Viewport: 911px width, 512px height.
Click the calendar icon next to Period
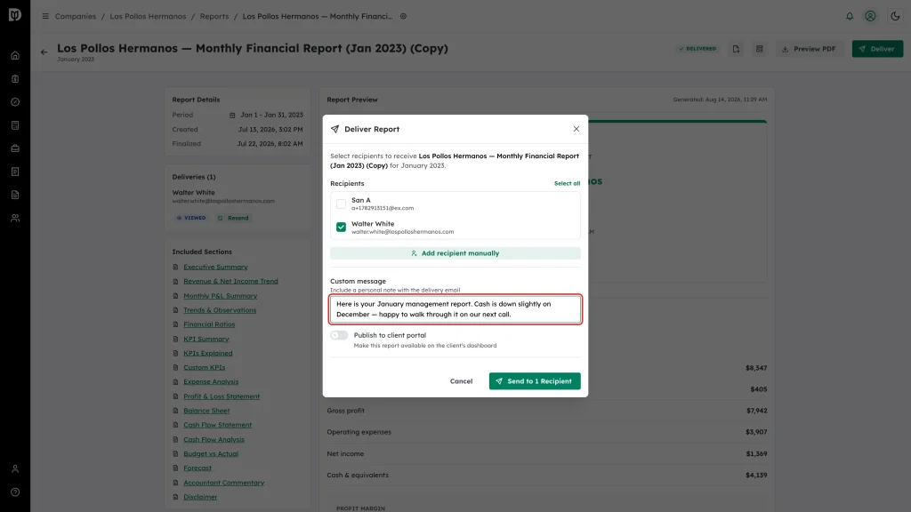232,115
